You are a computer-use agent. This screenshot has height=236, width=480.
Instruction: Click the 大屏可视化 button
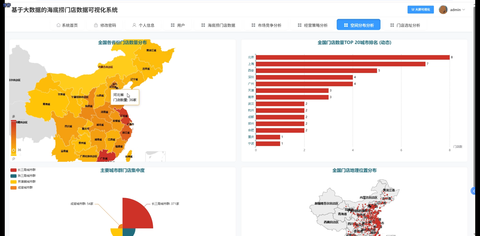click(421, 10)
